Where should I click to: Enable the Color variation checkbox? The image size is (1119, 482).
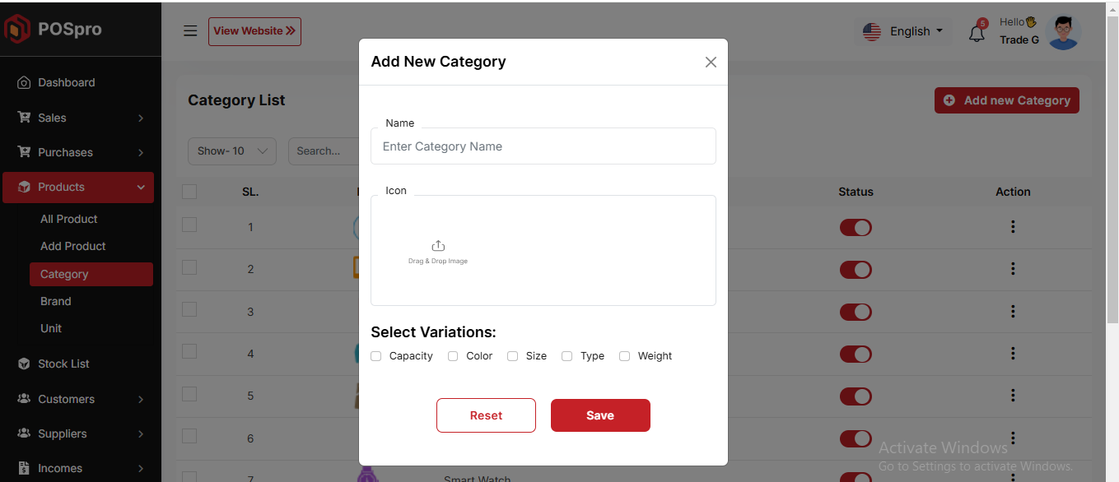click(453, 356)
